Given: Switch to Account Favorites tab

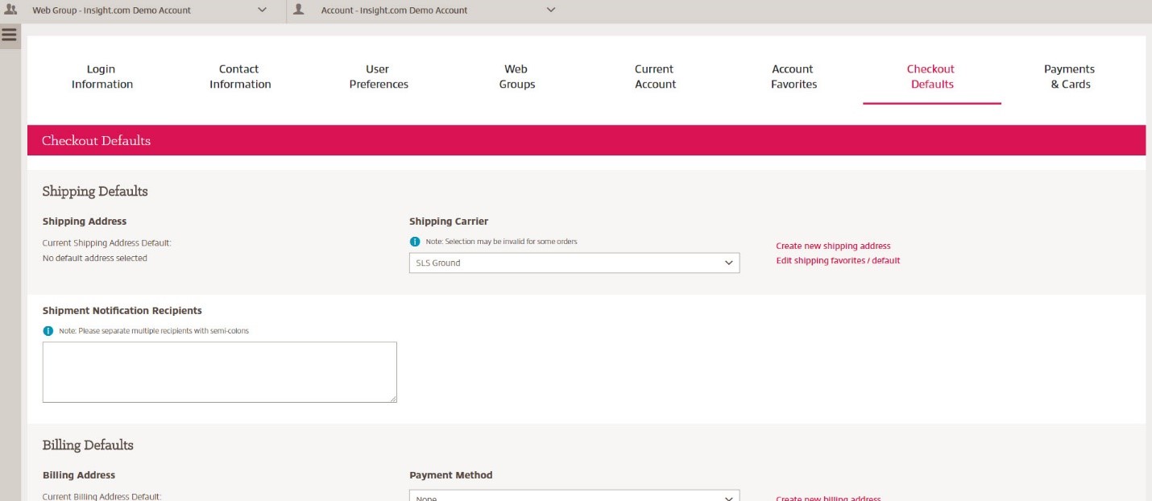Looking at the screenshot, I should (794, 77).
